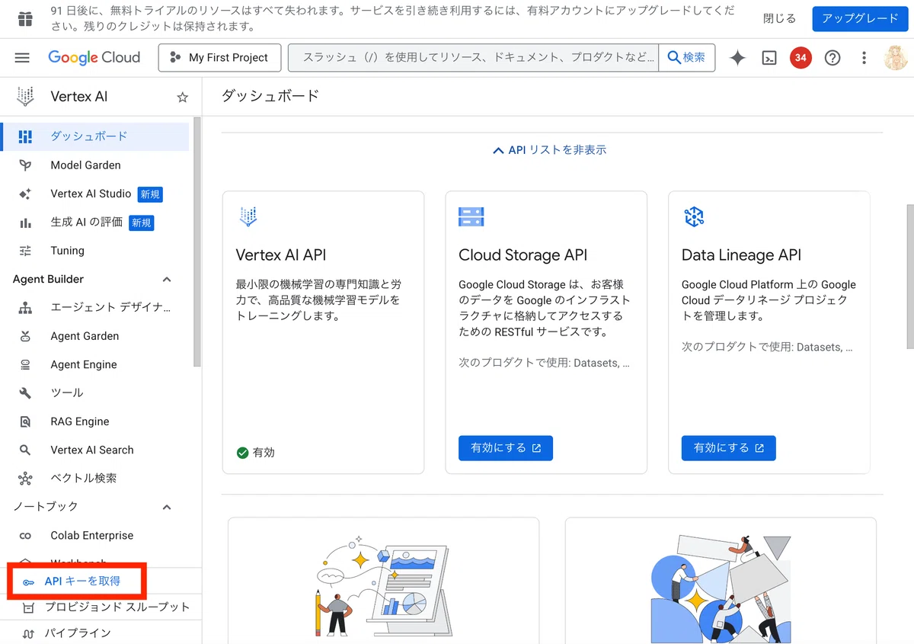Click the Data Lineage API title
This screenshot has width=914, height=644.
(741, 255)
